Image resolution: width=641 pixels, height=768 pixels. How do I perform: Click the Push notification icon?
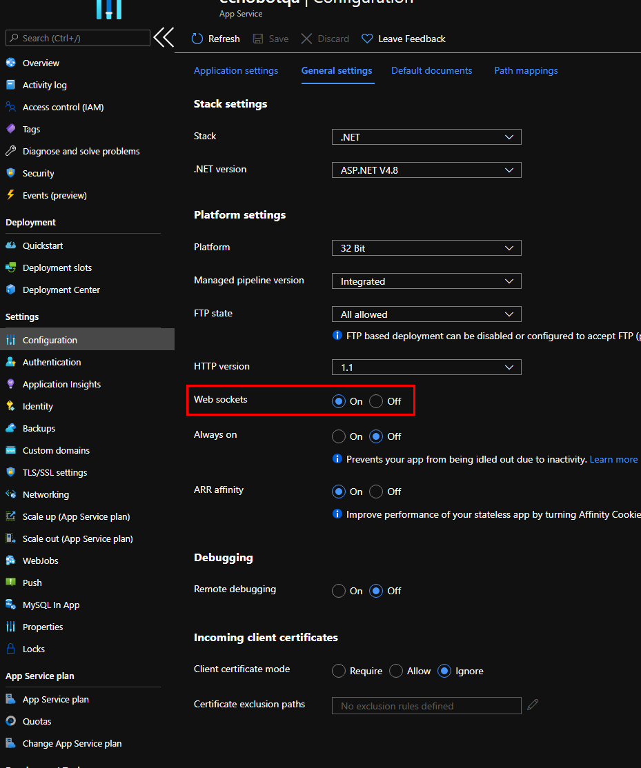[11, 583]
